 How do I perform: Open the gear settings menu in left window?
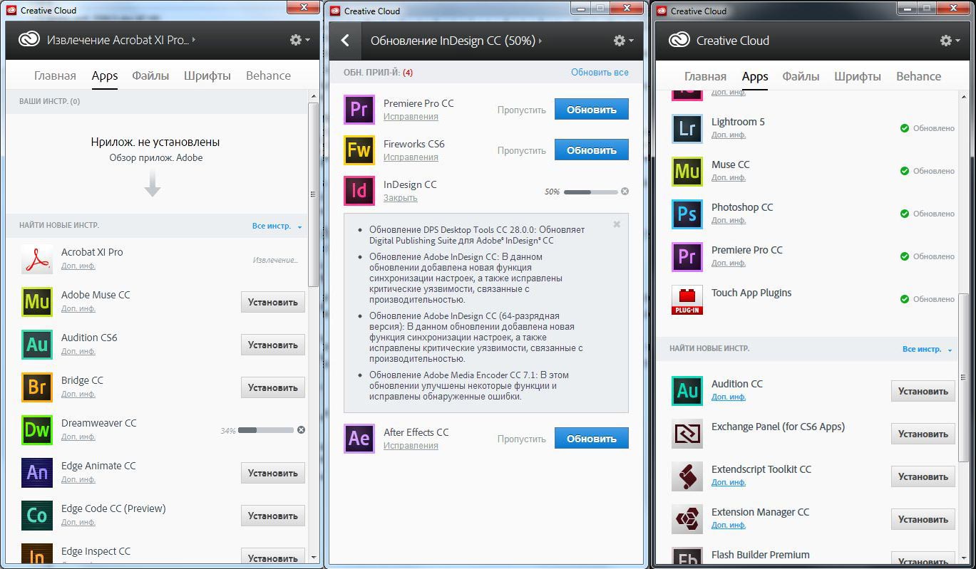point(299,40)
